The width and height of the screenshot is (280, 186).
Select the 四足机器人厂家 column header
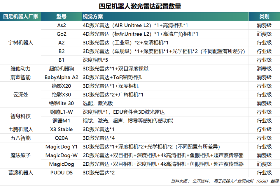tap(20, 16)
